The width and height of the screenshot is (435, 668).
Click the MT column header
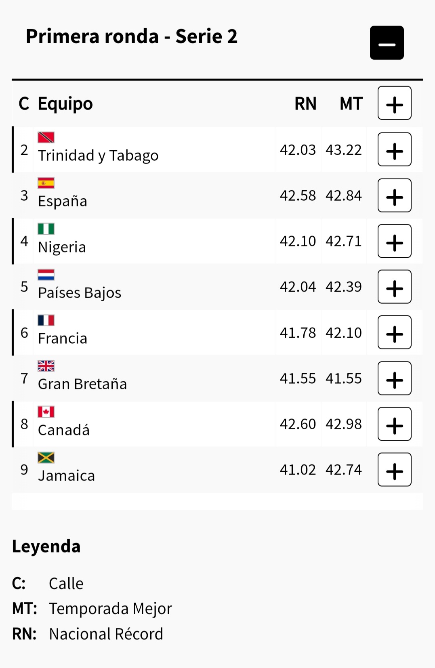point(351,104)
